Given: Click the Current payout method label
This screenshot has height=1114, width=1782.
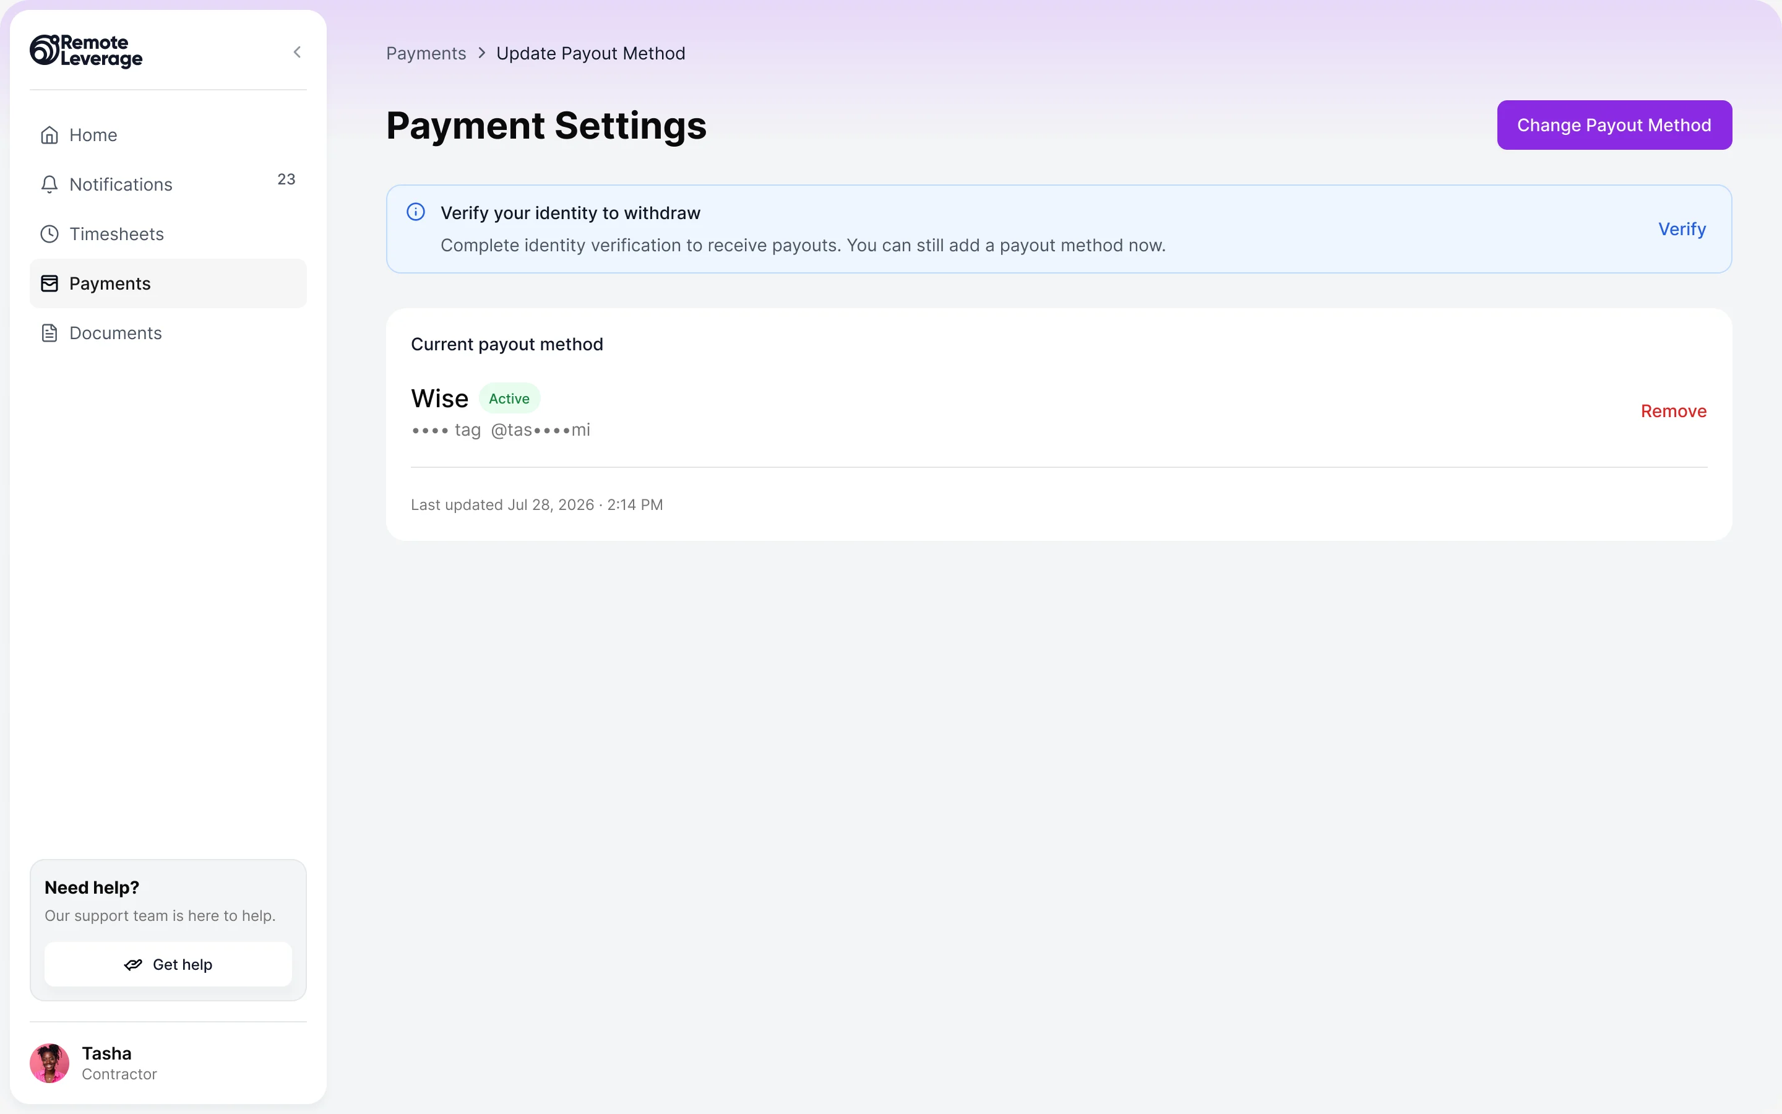Looking at the screenshot, I should 507,344.
